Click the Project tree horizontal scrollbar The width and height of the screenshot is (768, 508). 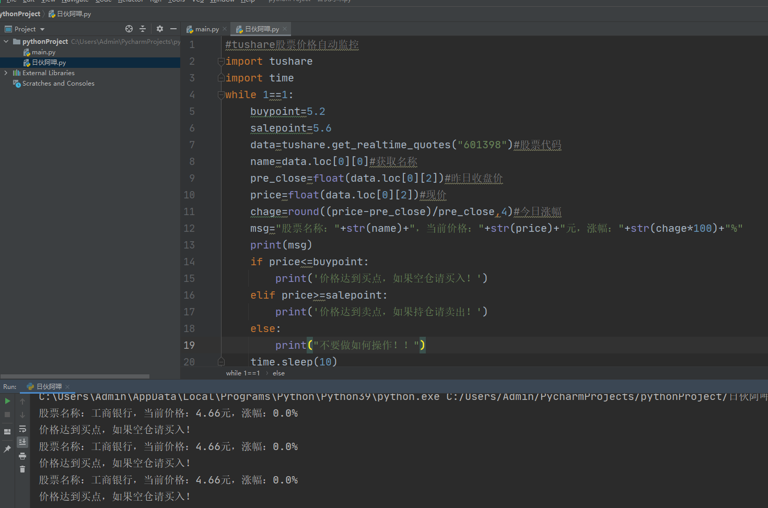[75, 376]
